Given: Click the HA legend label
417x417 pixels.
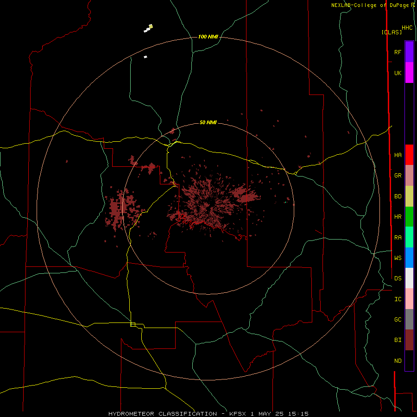Looking at the screenshot, I should point(398,155).
